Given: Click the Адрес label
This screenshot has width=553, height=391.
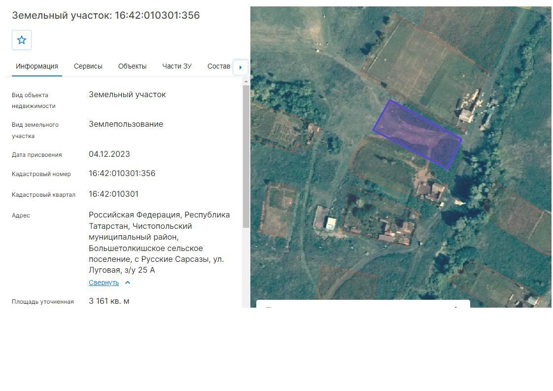Looking at the screenshot, I should (x=21, y=215).
